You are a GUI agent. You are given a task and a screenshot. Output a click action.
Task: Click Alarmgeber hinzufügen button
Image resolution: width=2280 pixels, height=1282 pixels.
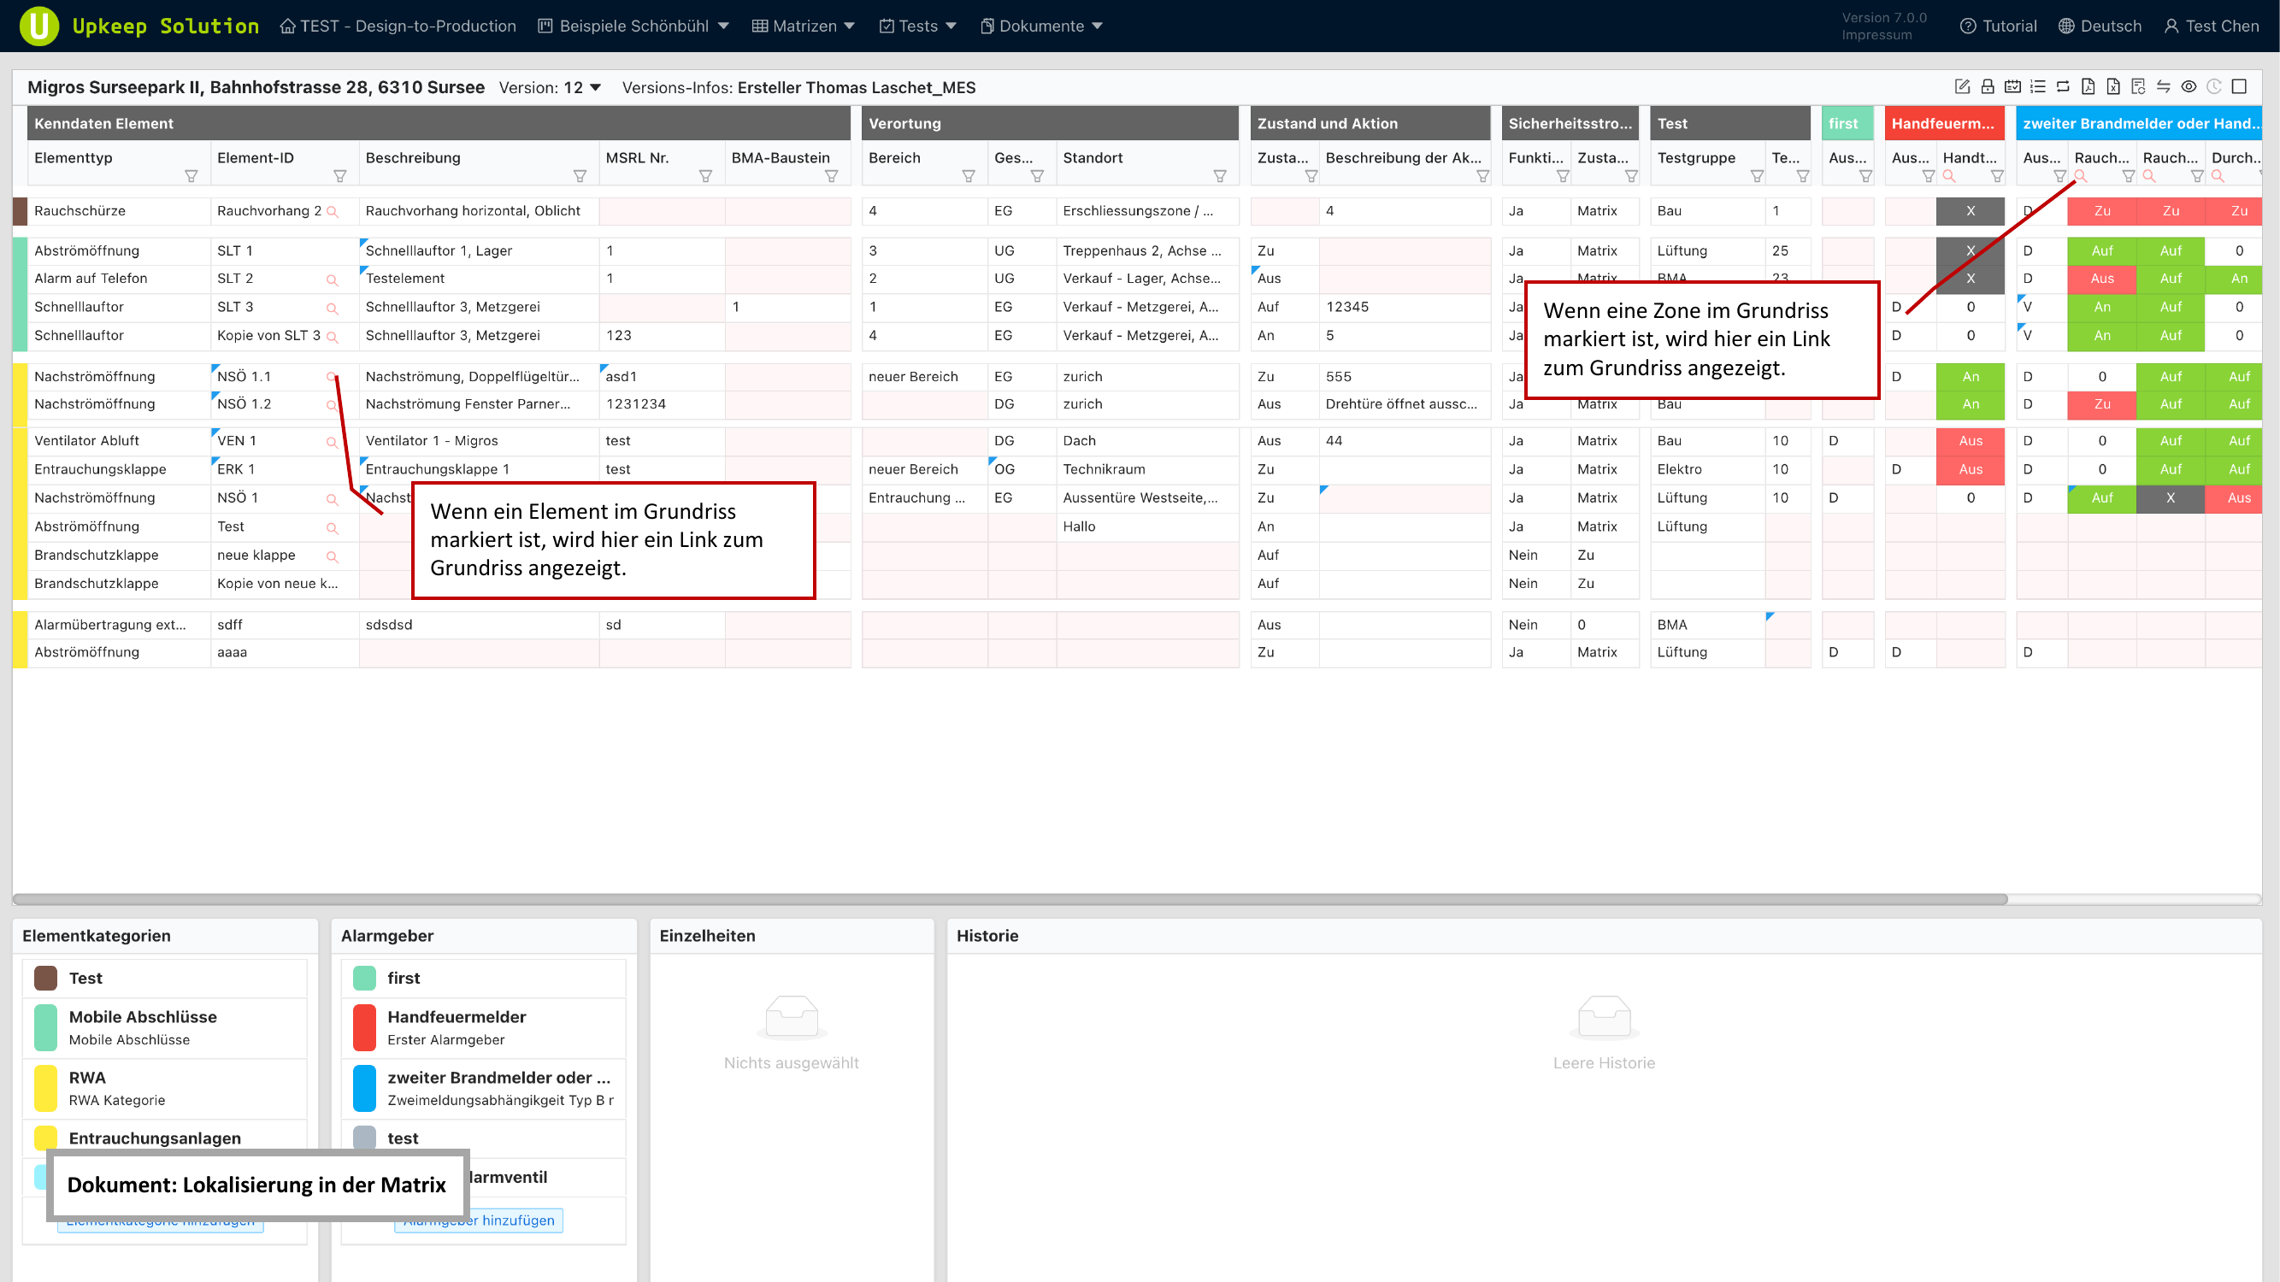[518, 1220]
